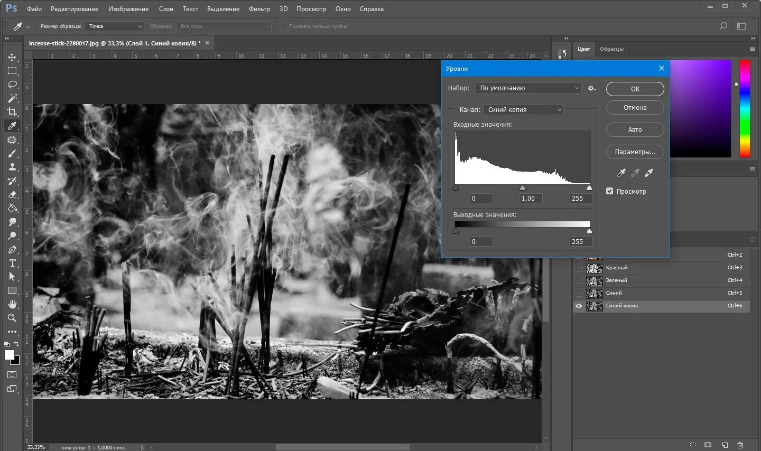Open the Фильтр menu
This screenshot has height=451, width=761.
click(x=259, y=9)
